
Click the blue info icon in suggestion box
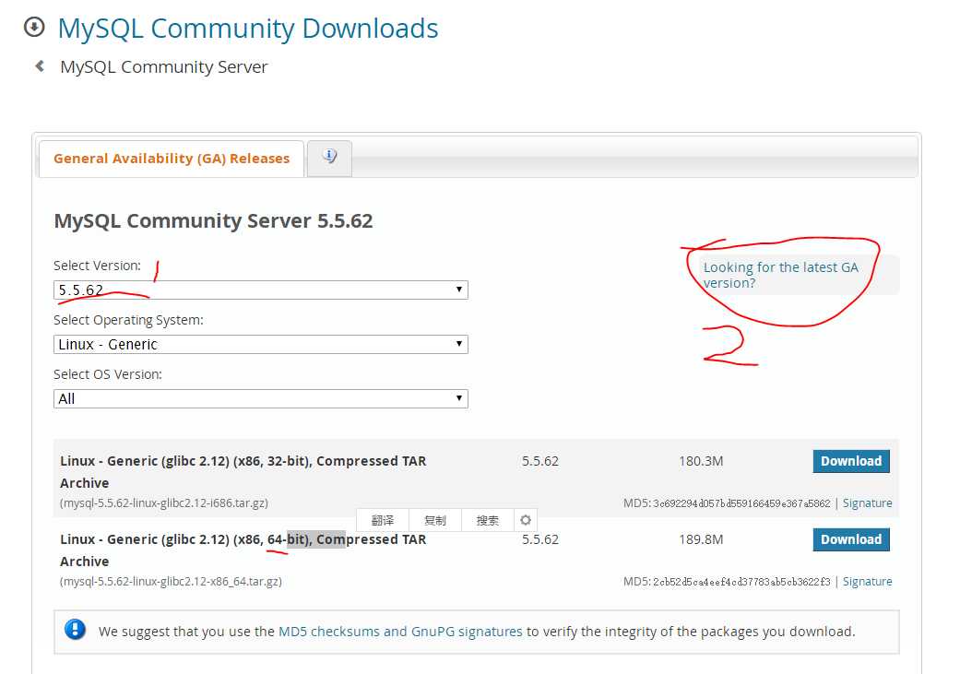click(x=75, y=630)
